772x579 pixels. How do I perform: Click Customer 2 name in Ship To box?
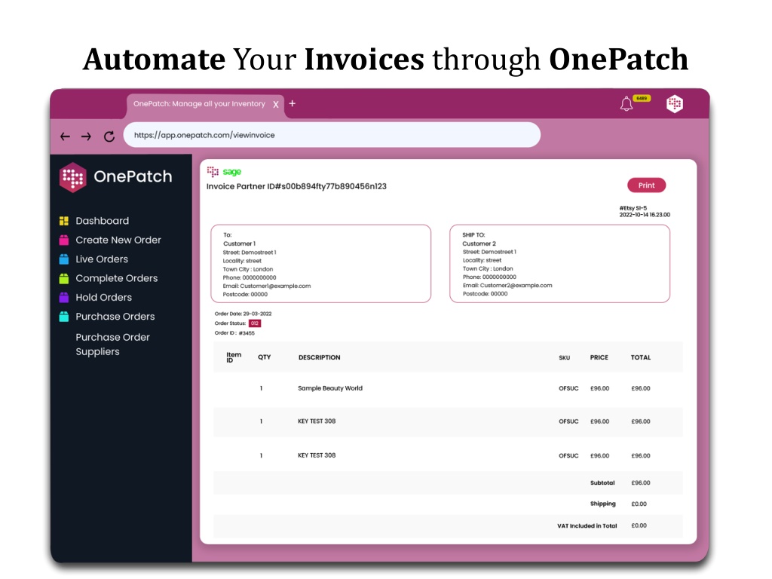(x=479, y=244)
